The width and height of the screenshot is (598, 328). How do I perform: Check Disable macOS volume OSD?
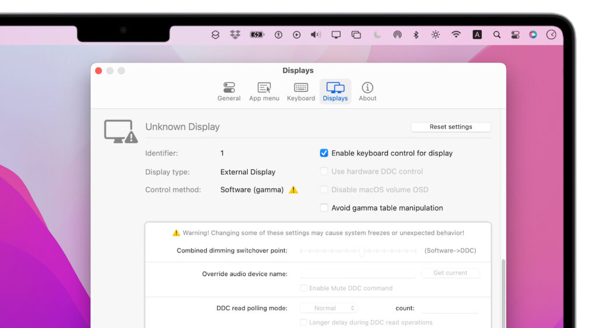click(324, 189)
